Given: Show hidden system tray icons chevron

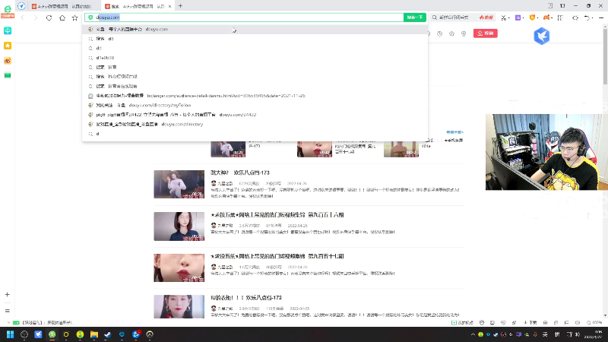Looking at the screenshot, I should click(x=473, y=334).
